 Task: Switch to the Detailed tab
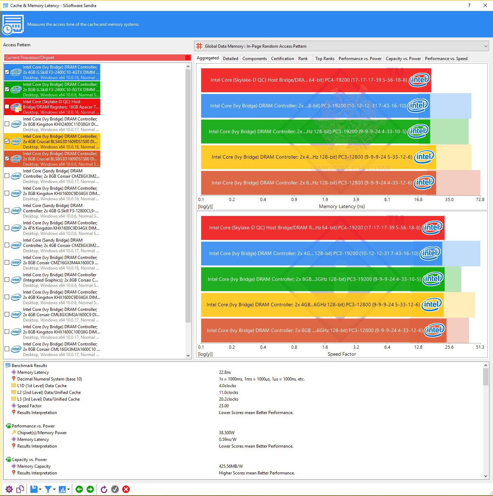pyautogui.click(x=230, y=59)
